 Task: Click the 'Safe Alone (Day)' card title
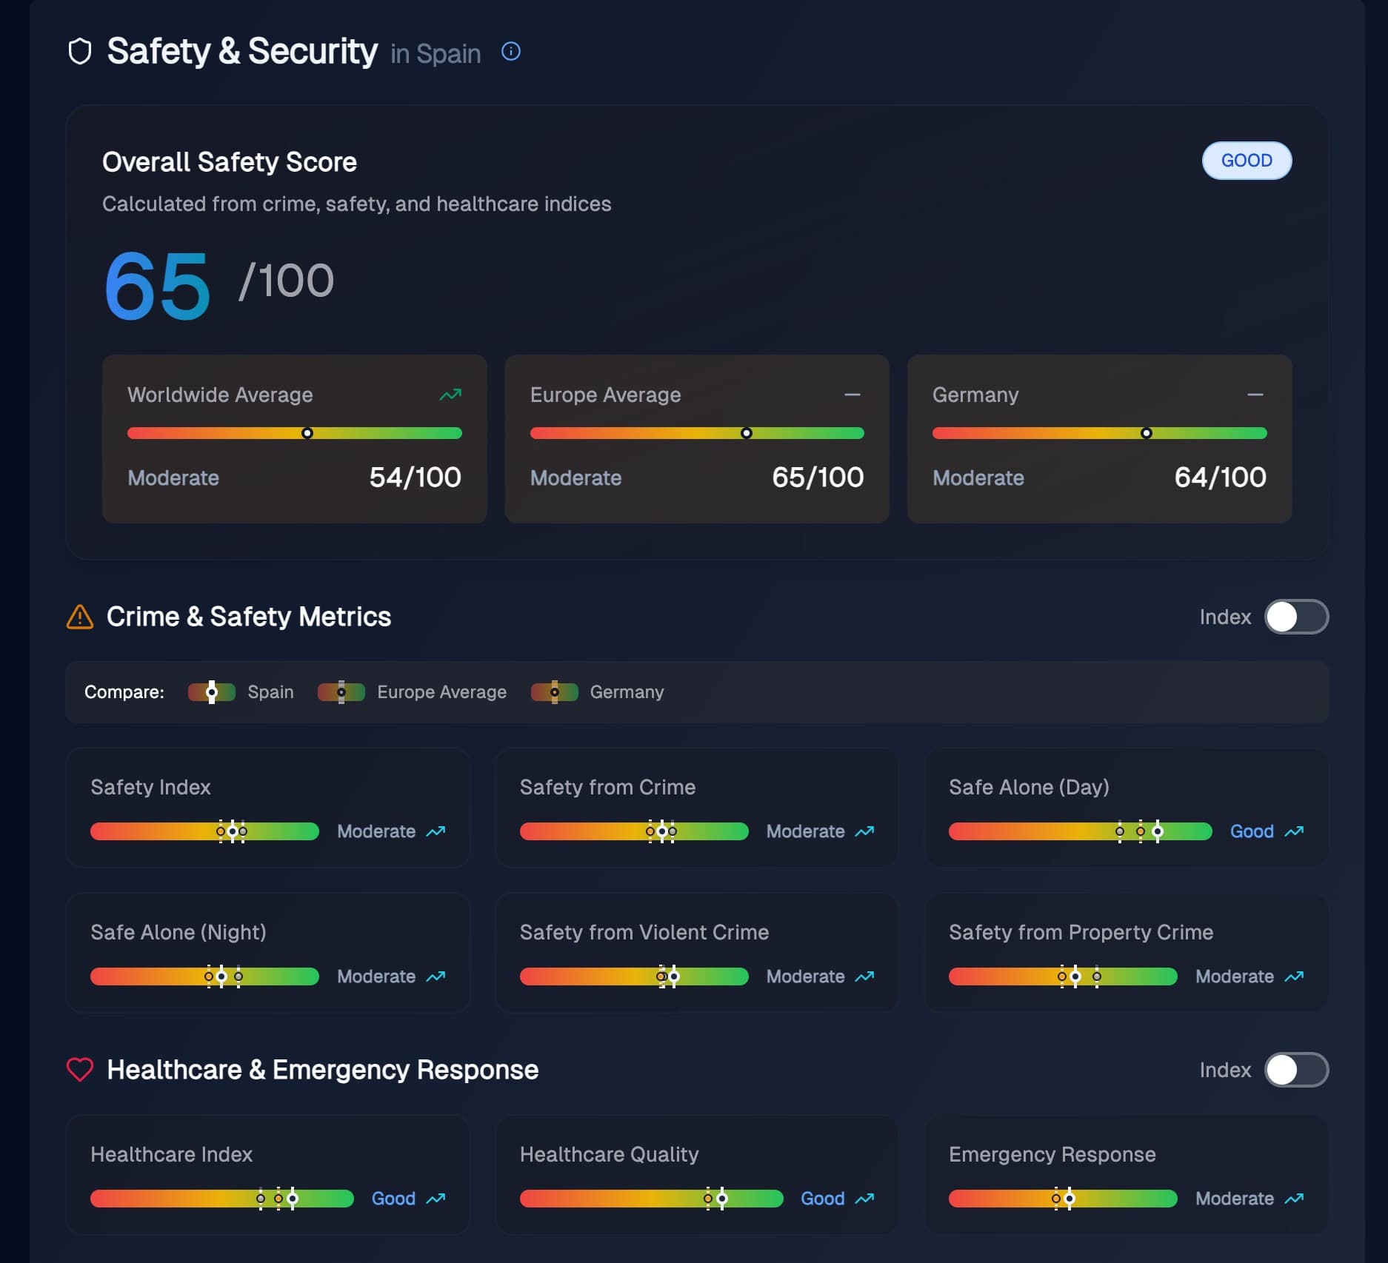click(1029, 787)
